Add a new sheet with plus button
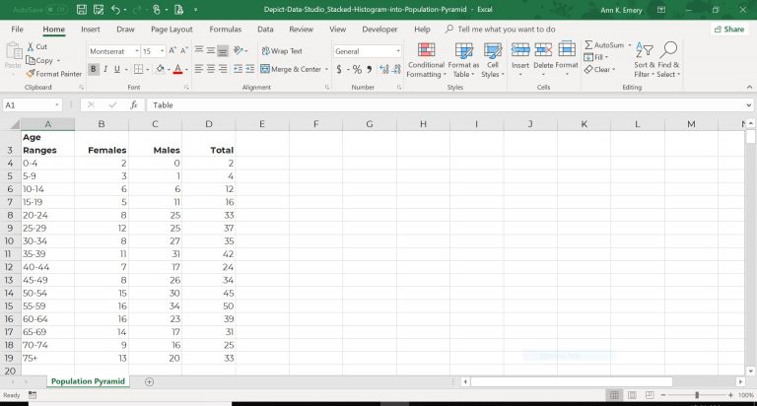The height and width of the screenshot is (406, 757). 150,381
